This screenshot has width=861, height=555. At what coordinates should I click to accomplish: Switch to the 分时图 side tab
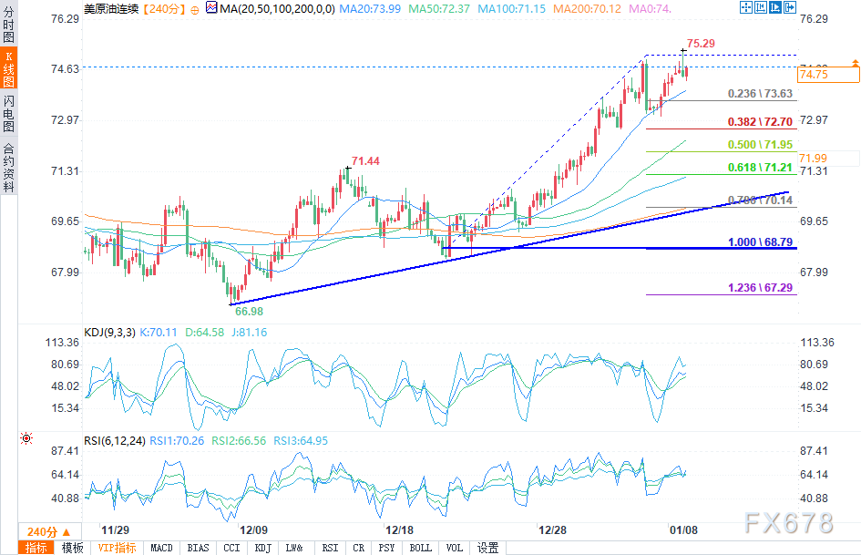9,25
